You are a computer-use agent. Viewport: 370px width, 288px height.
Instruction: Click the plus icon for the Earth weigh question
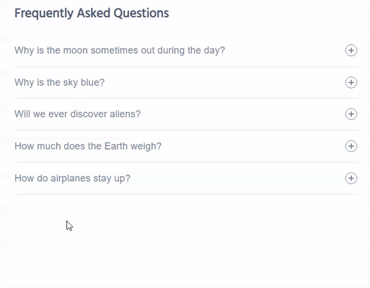click(x=351, y=146)
